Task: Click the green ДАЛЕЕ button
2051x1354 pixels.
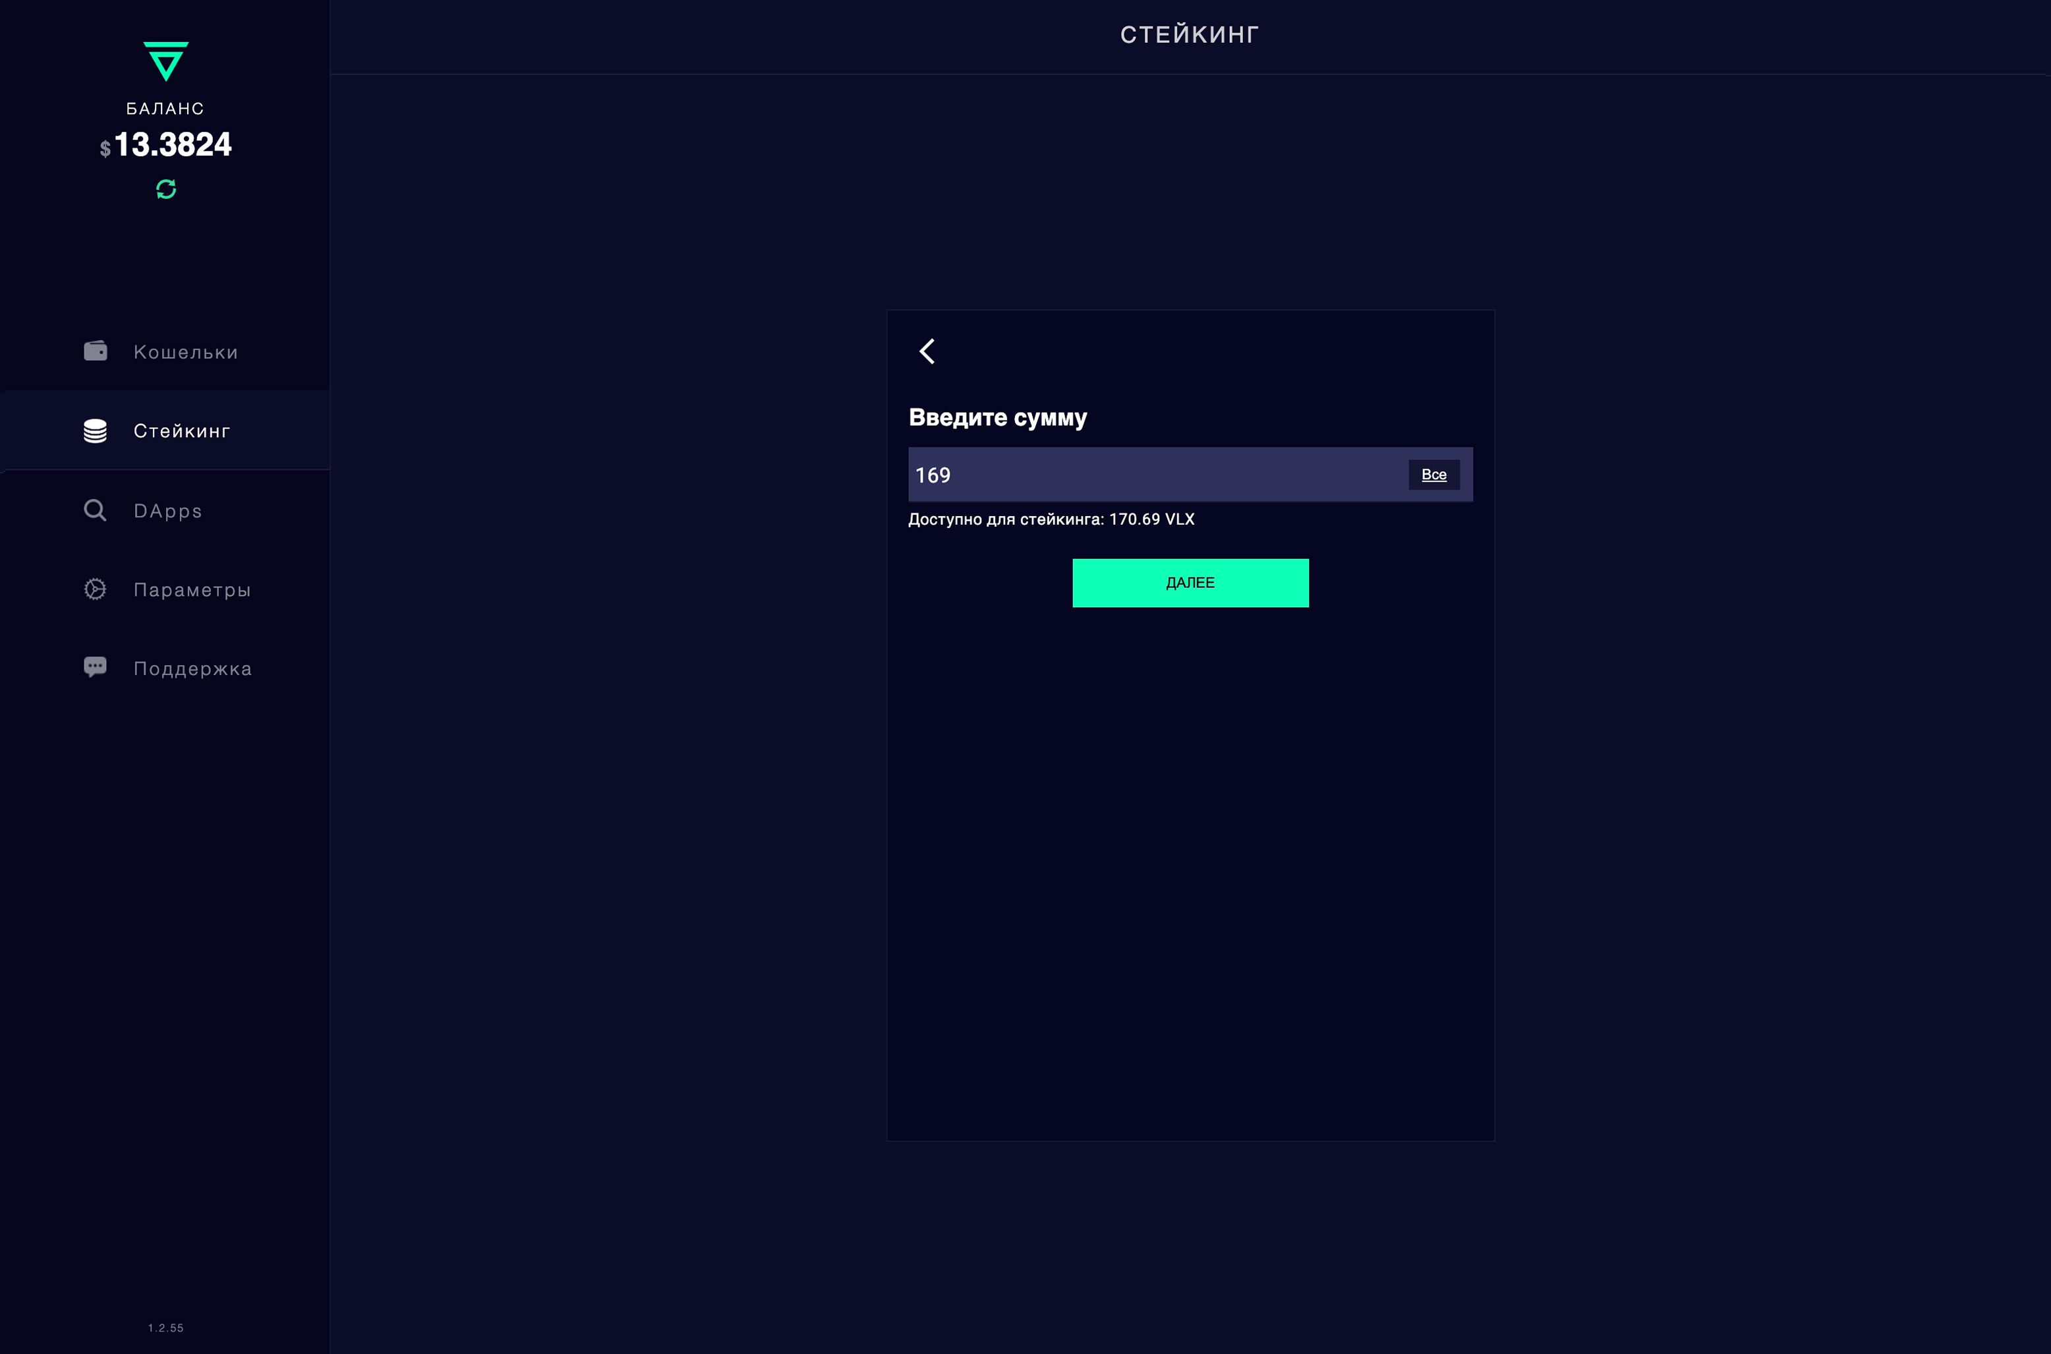Action: tap(1190, 583)
